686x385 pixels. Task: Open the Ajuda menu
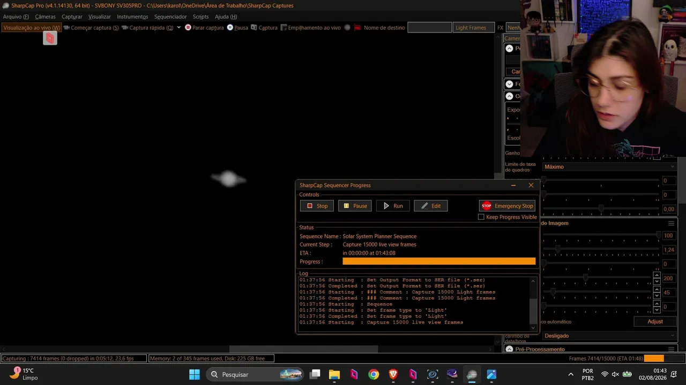tap(226, 17)
